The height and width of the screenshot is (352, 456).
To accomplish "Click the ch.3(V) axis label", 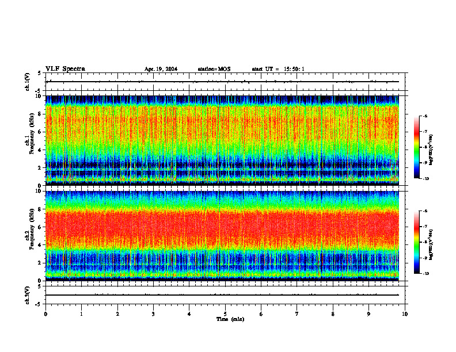I will pos(28,295).
